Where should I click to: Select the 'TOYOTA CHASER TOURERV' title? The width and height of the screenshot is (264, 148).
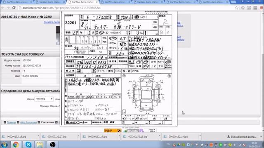23,54
